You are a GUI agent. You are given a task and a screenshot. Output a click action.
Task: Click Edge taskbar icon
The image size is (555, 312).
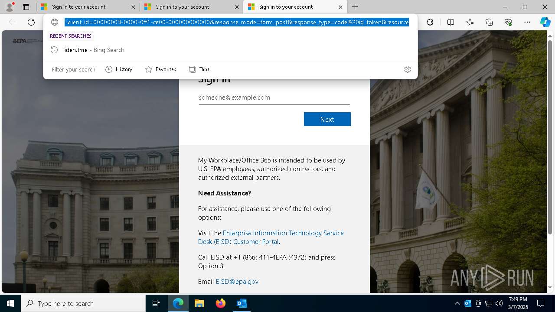(x=178, y=303)
